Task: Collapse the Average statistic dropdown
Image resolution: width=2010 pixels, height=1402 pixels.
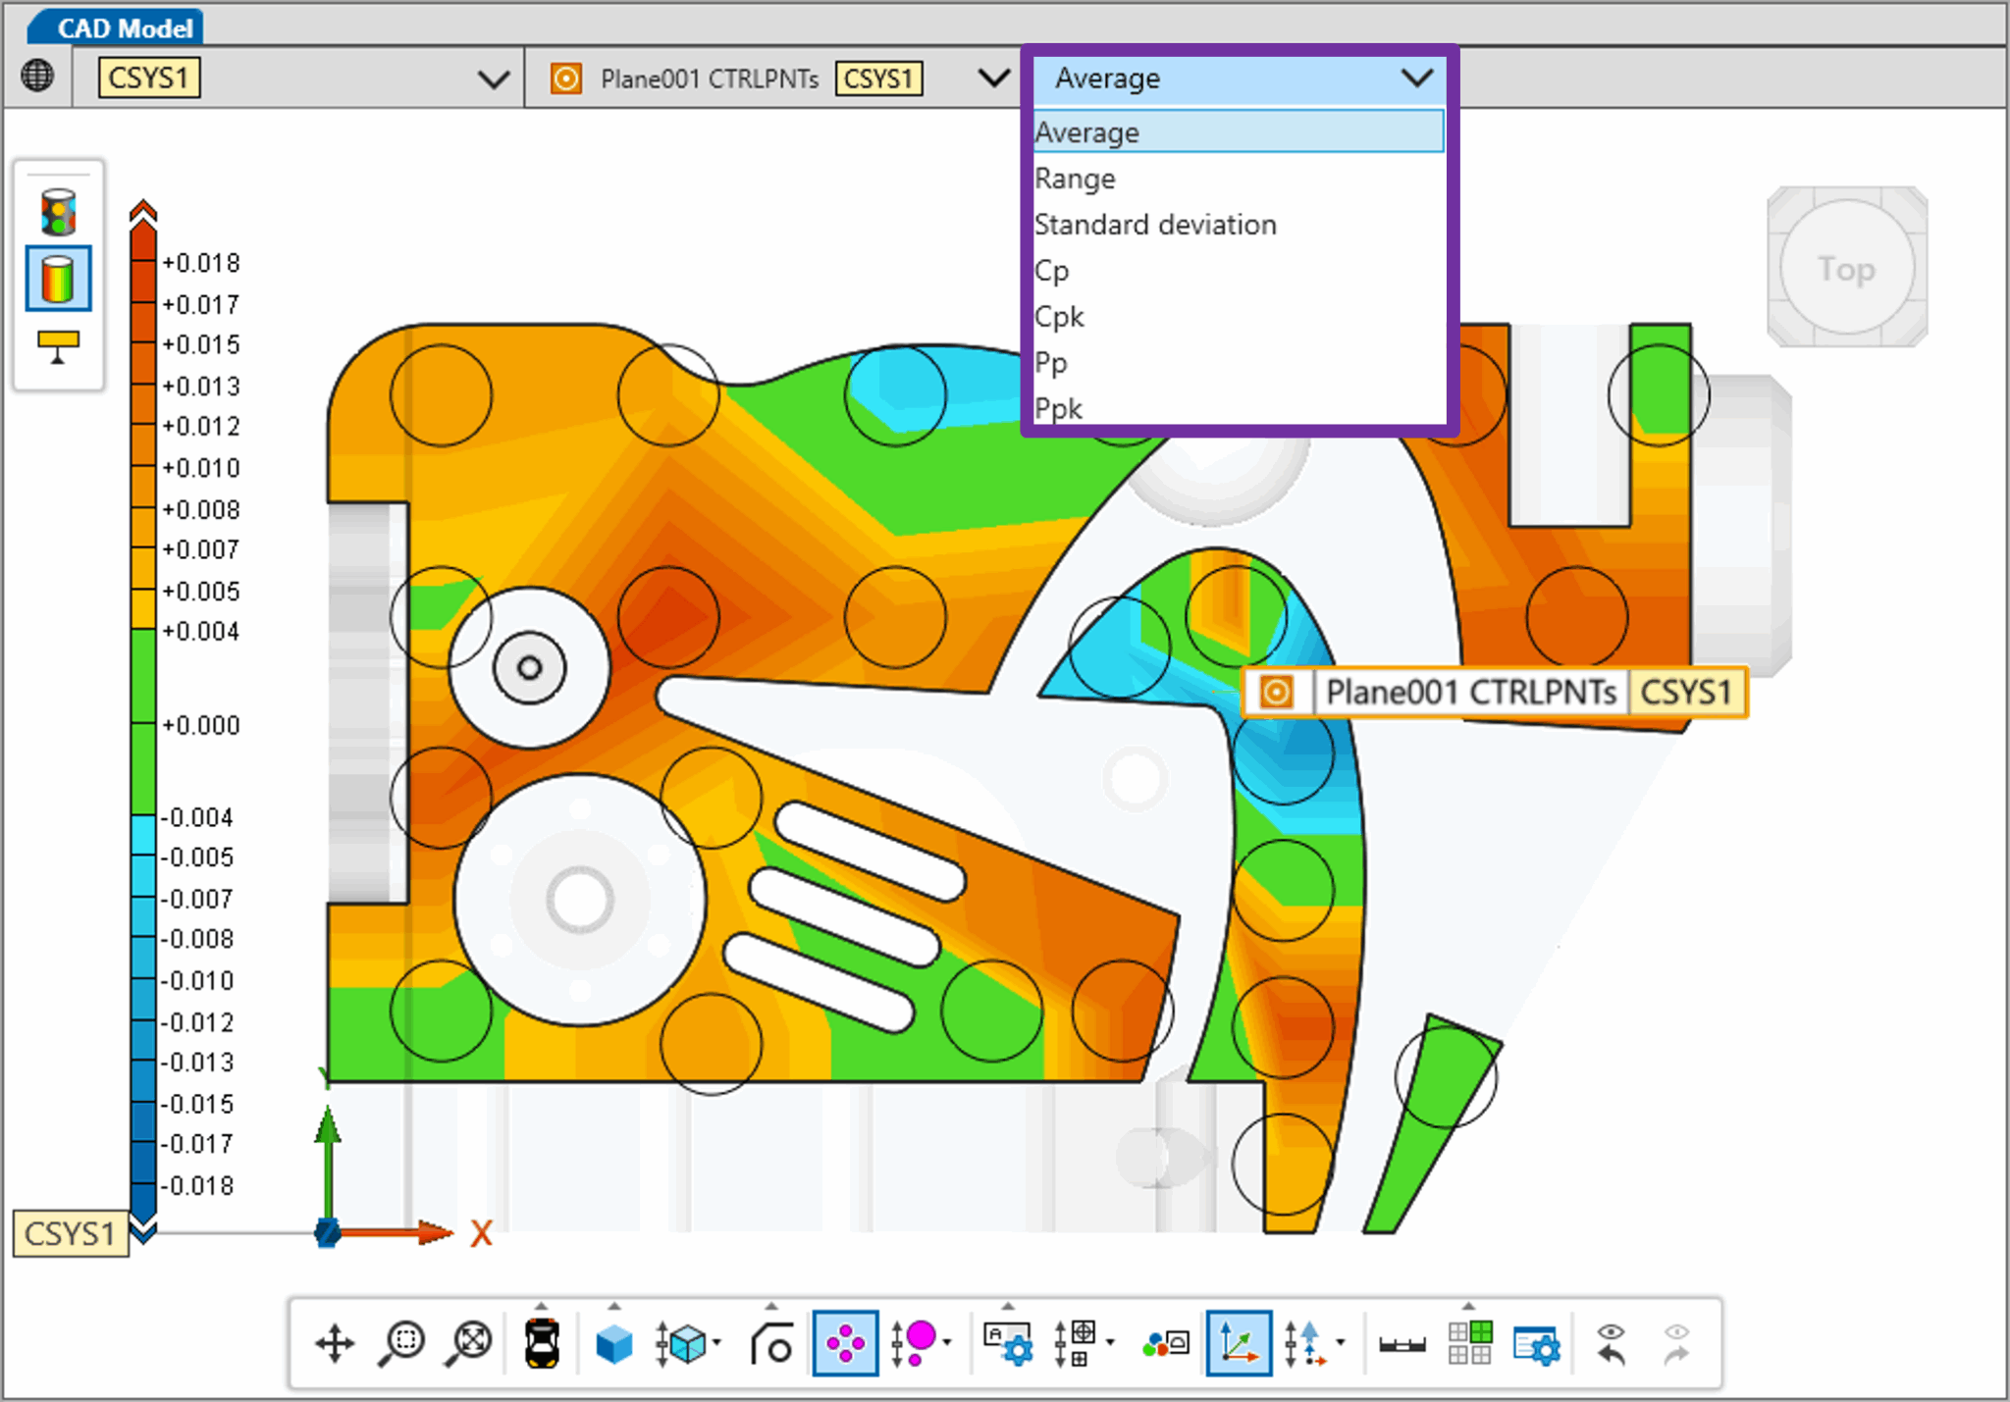Action: pyautogui.click(x=1416, y=78)
